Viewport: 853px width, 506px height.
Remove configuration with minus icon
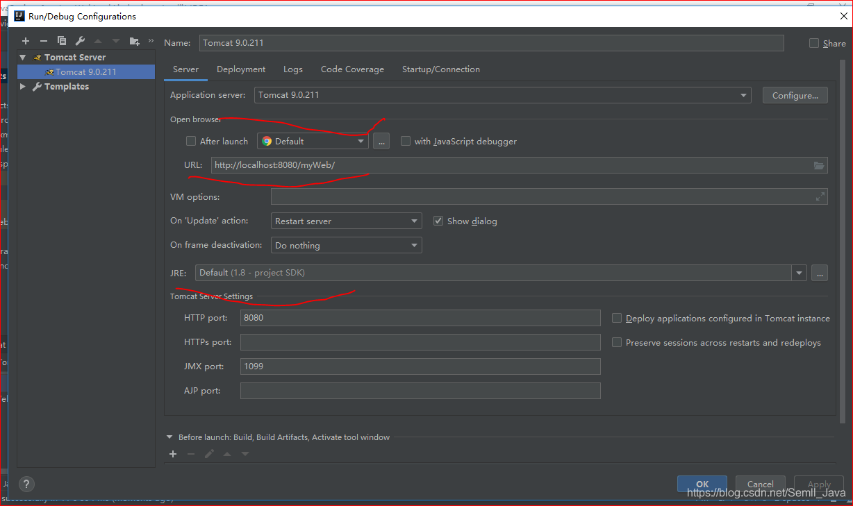pos(43,41)
